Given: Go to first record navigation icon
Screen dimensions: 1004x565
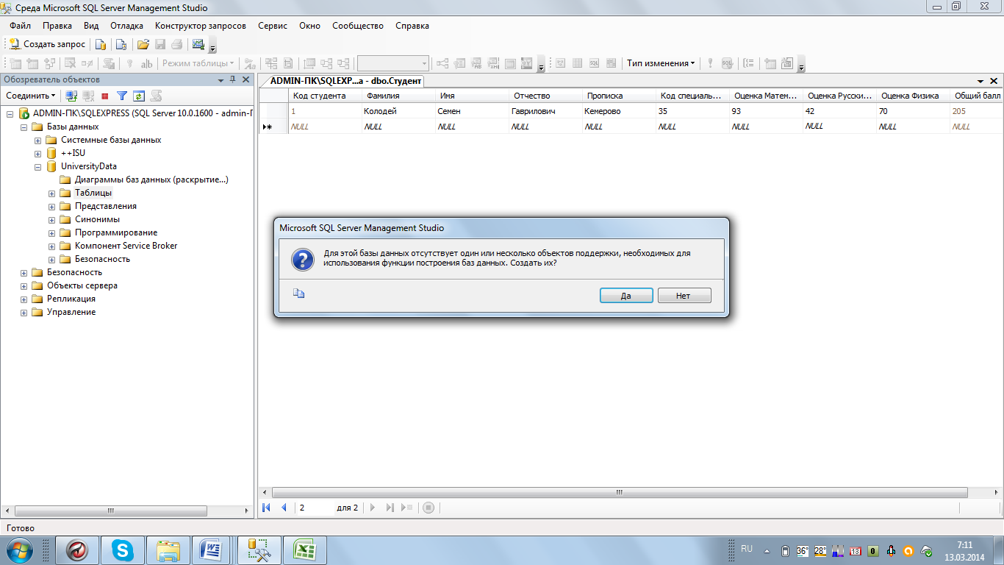Looking at the screenshot, I should click(266, 508).
